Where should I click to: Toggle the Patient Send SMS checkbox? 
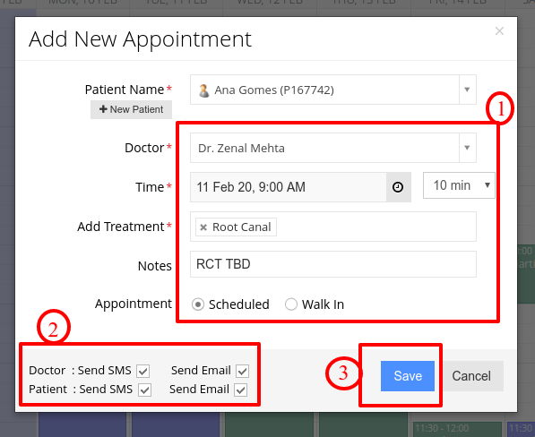144,390
